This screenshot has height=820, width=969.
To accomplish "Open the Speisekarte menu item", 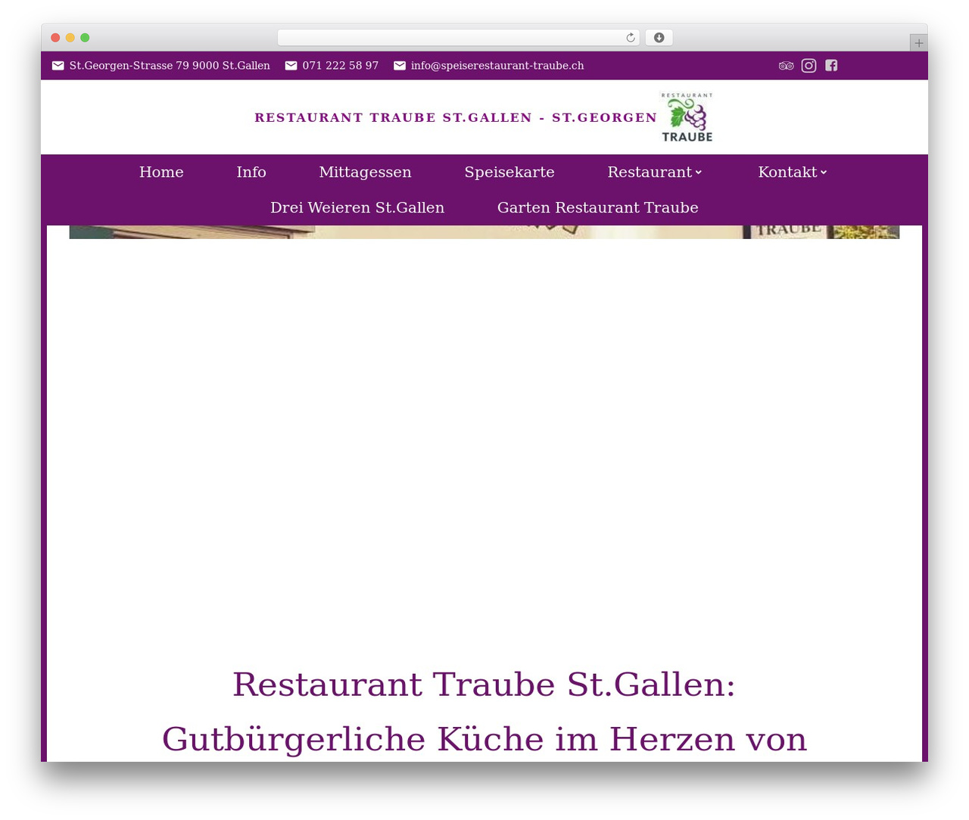I will tap(509, 172).
